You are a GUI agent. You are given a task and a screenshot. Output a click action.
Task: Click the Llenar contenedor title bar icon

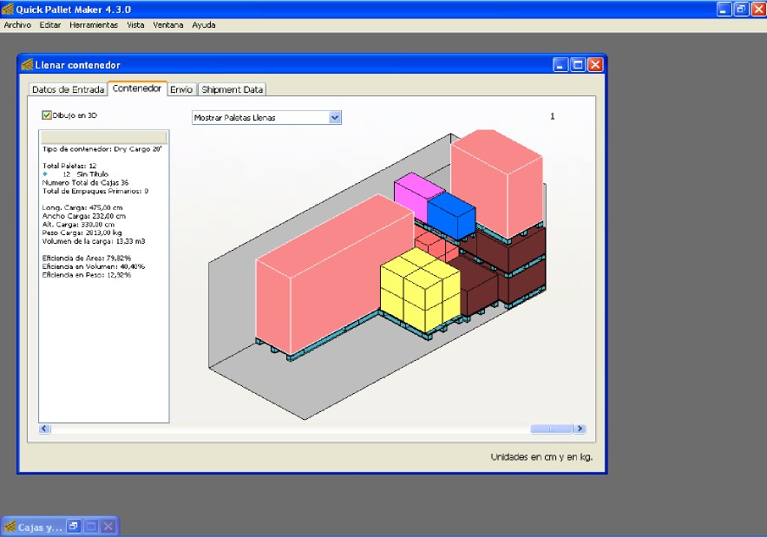pyautogui.click(x=27, y=64)
